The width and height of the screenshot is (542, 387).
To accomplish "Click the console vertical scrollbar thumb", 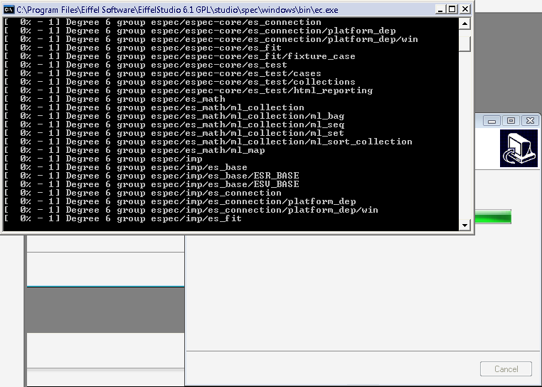I will 464,44.
